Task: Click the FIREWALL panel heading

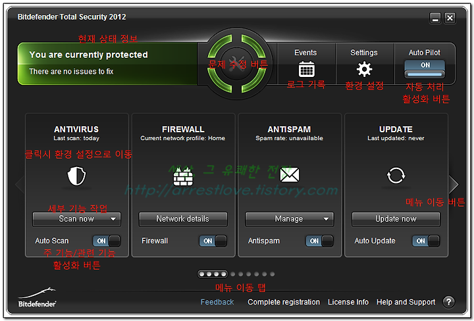Action: pos(183,129)
